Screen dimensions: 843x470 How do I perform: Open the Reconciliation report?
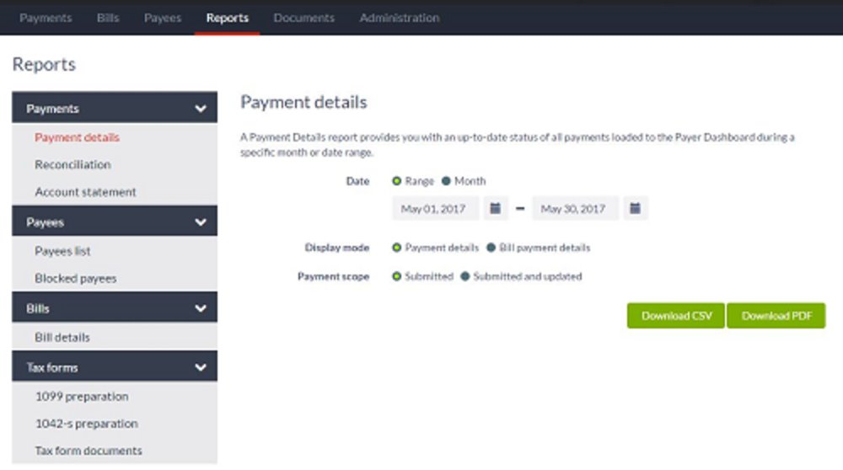point(72,164)
